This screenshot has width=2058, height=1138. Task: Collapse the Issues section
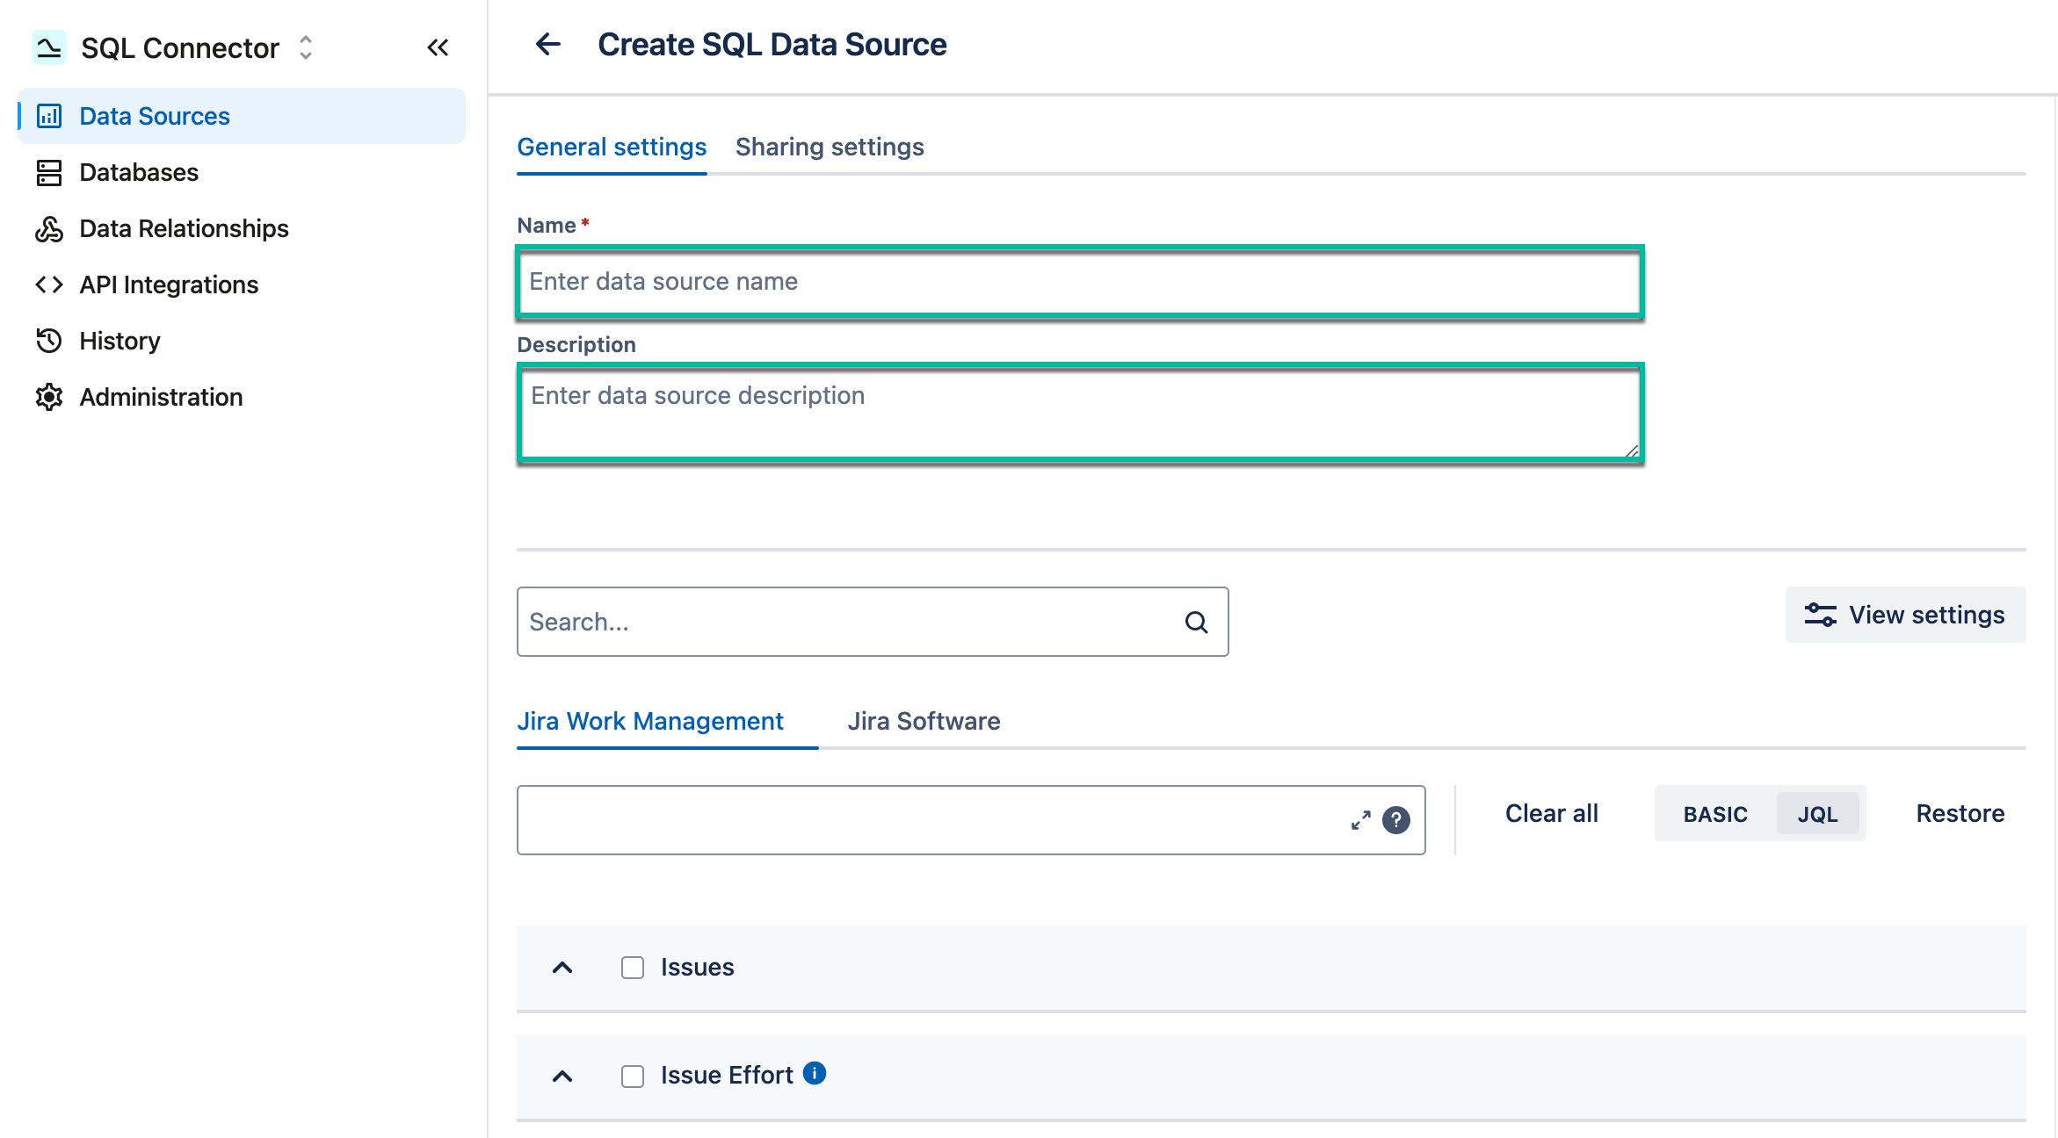click(x=562, y=969)
